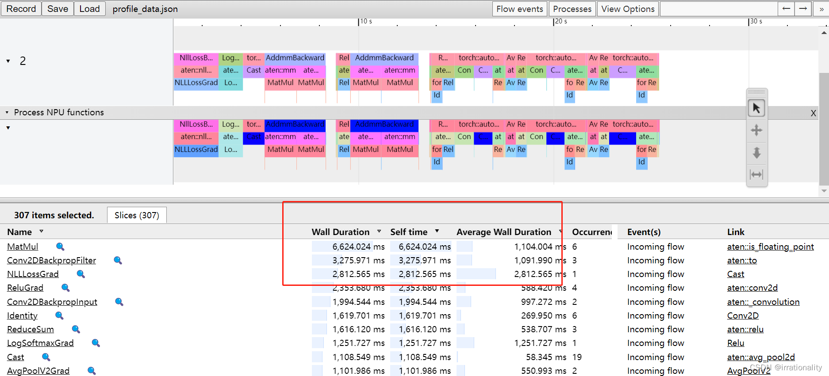Viewport: 829px width, 376px height.
Task: Collapse the Process NPU functions section
Action: click(x=7, y=112)
